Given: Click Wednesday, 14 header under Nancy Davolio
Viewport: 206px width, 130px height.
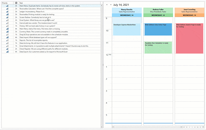Looking at the screenshot, I should pos(127,15).
